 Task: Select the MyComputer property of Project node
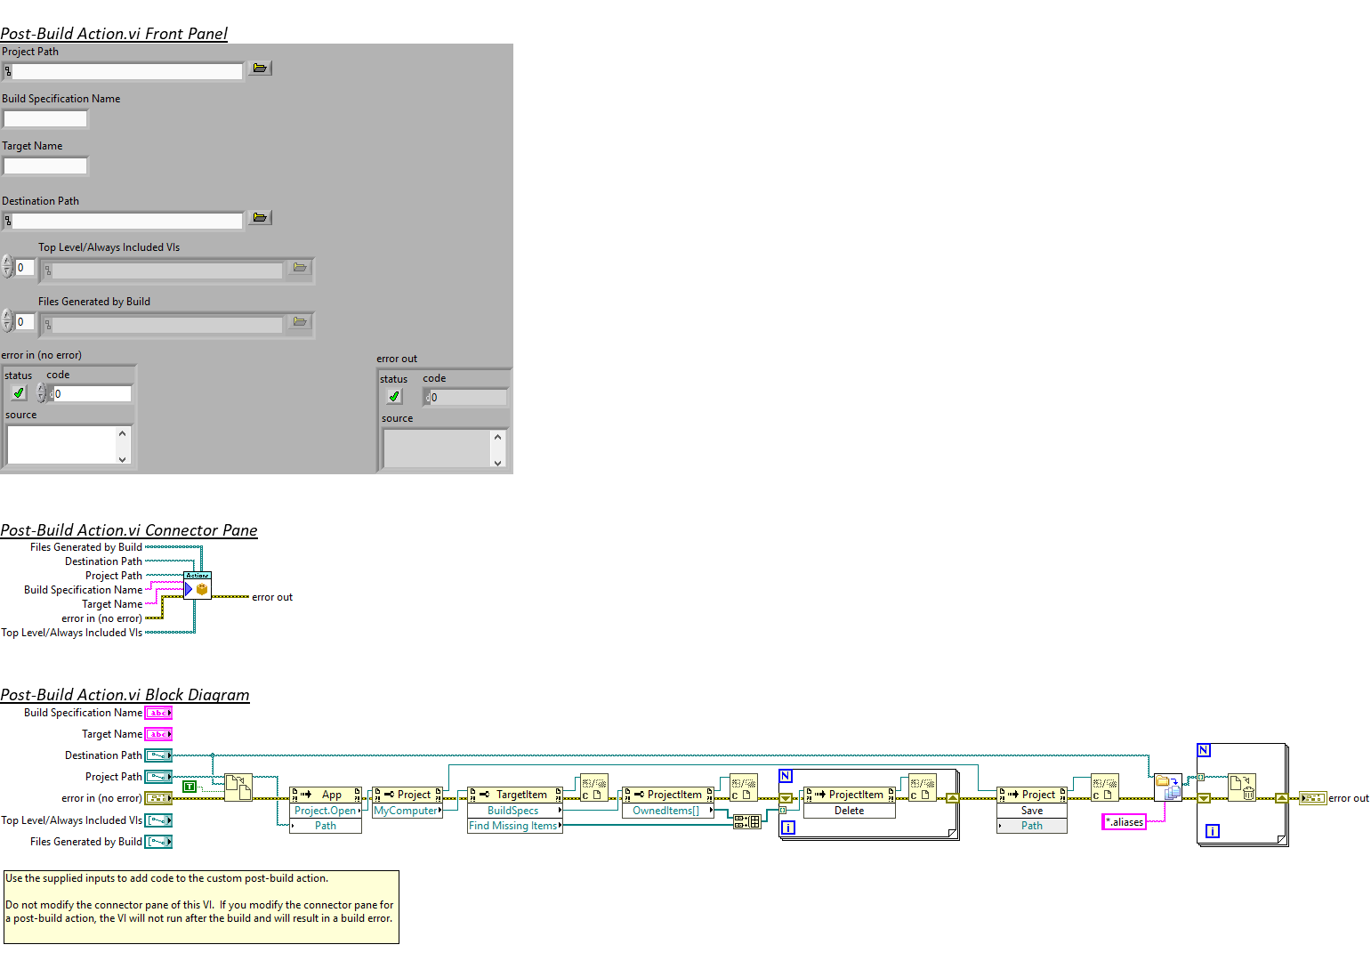click(407, 811)
